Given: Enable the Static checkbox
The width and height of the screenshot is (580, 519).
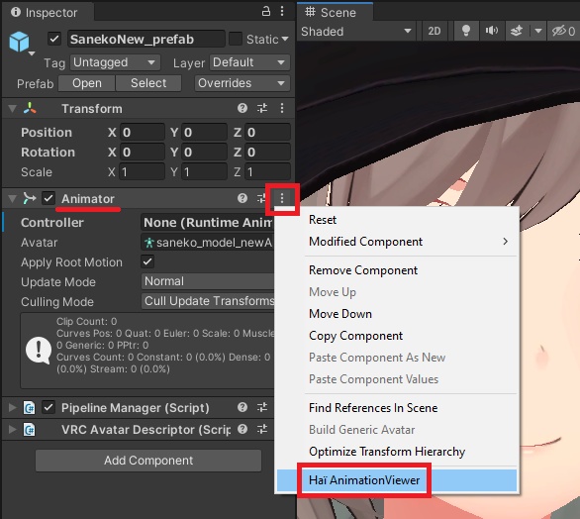Looking at the screenshot, I should pos(236,39).
